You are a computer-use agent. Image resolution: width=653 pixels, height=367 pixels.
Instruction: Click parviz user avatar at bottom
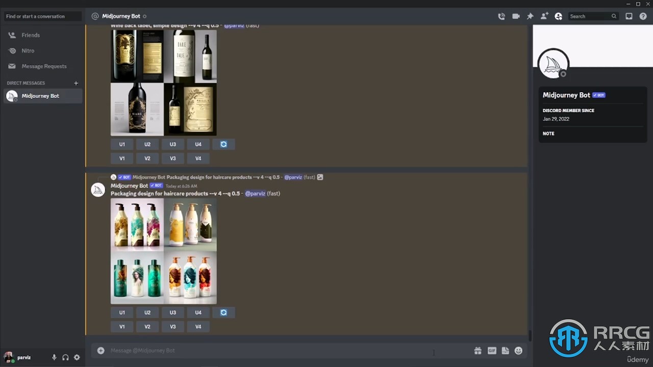(9, 357)
